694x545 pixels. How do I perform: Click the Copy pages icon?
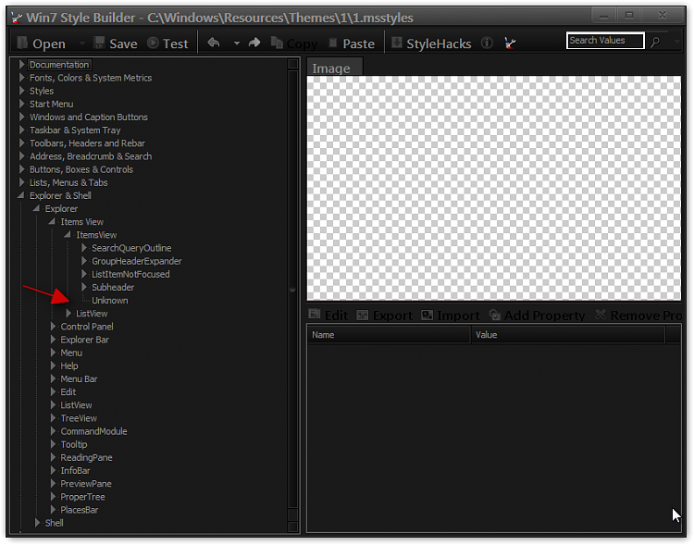pyautogui.click(x=277, y=43)
